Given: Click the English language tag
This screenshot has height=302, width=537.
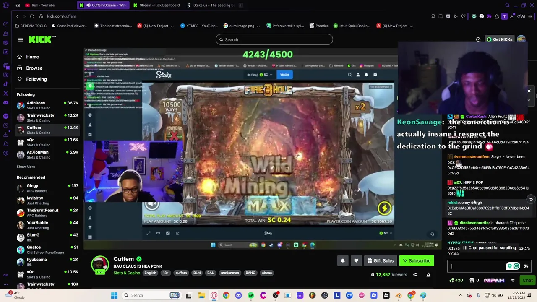Looking at the screenshot, I should coord(150,273).
